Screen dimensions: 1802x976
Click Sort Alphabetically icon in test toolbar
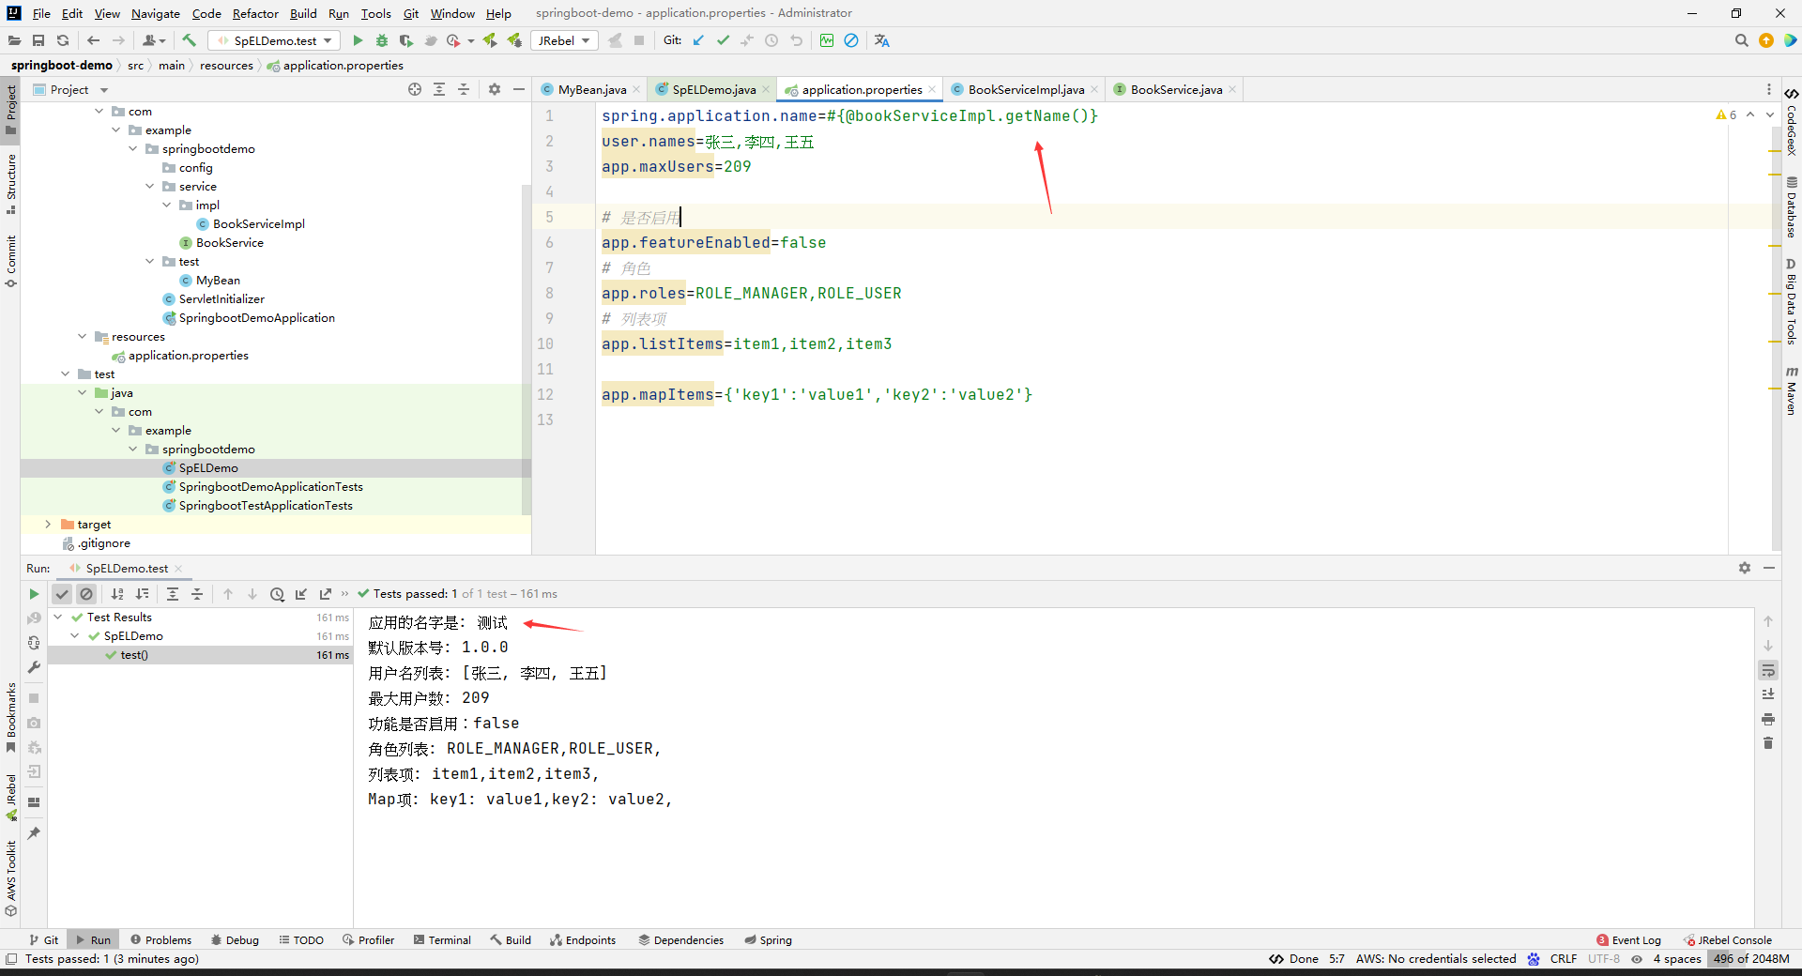tap(117, 594)
